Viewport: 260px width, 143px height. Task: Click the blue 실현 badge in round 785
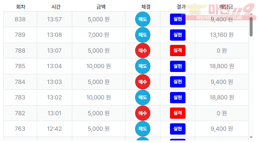point(177,66)
